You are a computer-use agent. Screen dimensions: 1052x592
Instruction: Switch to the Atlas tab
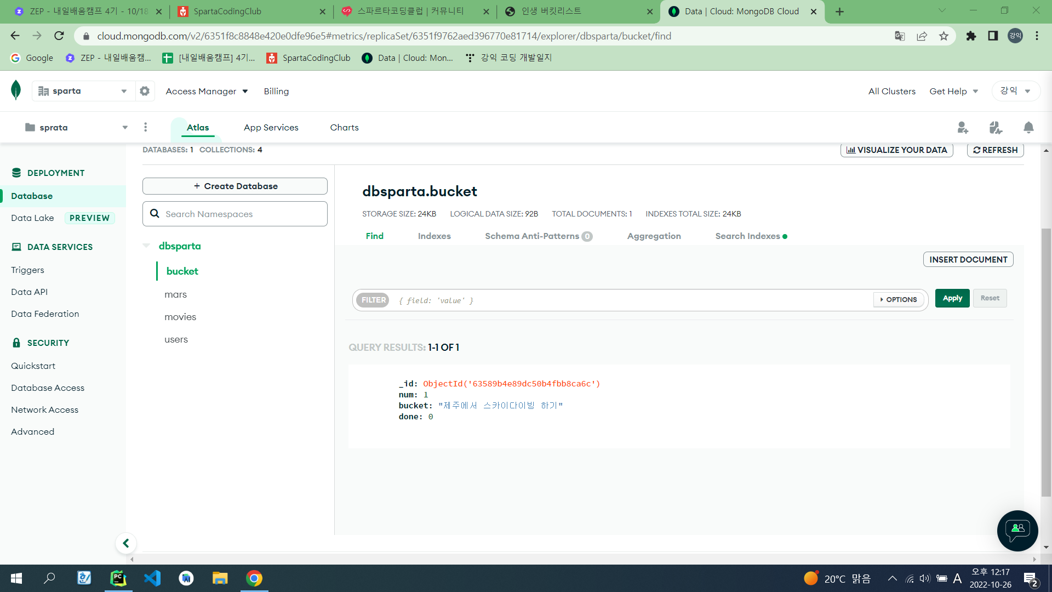coord(198,128)
